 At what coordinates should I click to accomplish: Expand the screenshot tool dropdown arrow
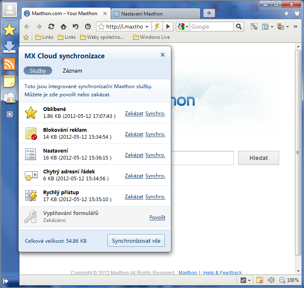click(x=272, y=27)
